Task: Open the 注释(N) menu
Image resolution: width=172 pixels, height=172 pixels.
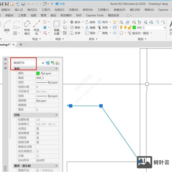Action: (x=74, y=10)
